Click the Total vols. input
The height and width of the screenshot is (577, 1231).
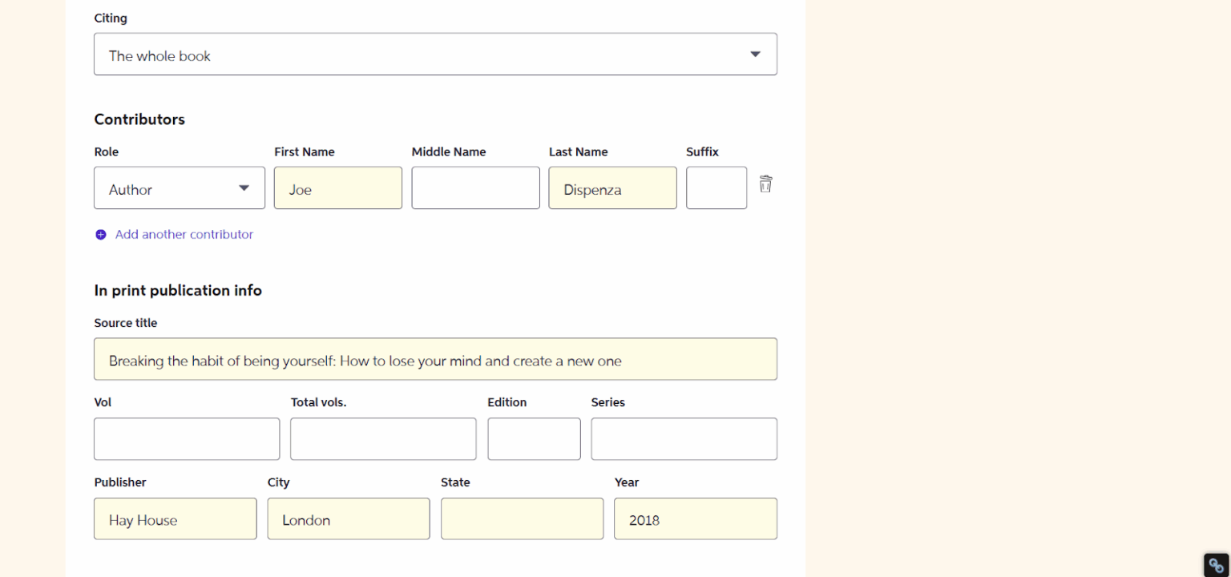(x=382, y=438)
